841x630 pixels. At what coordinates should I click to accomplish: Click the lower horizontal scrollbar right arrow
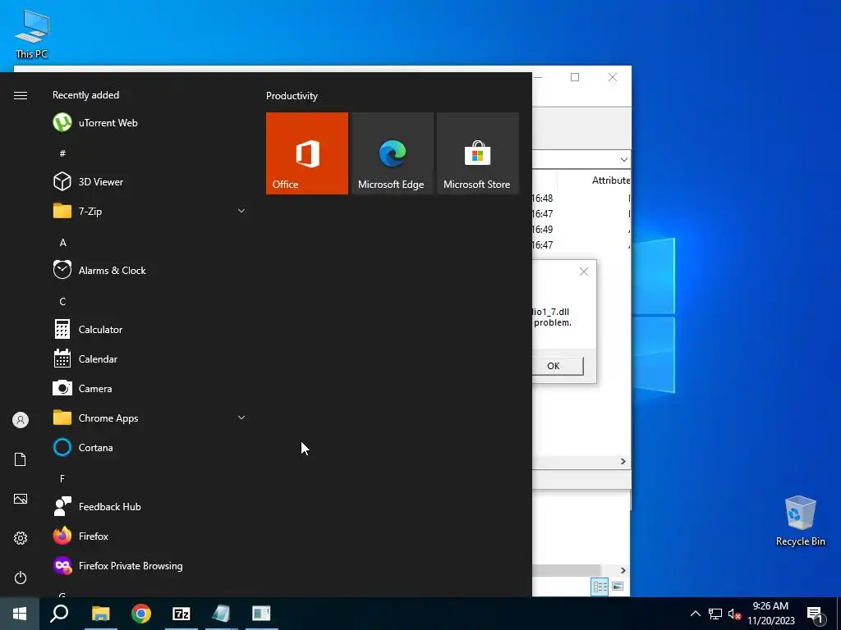point(623,570)
